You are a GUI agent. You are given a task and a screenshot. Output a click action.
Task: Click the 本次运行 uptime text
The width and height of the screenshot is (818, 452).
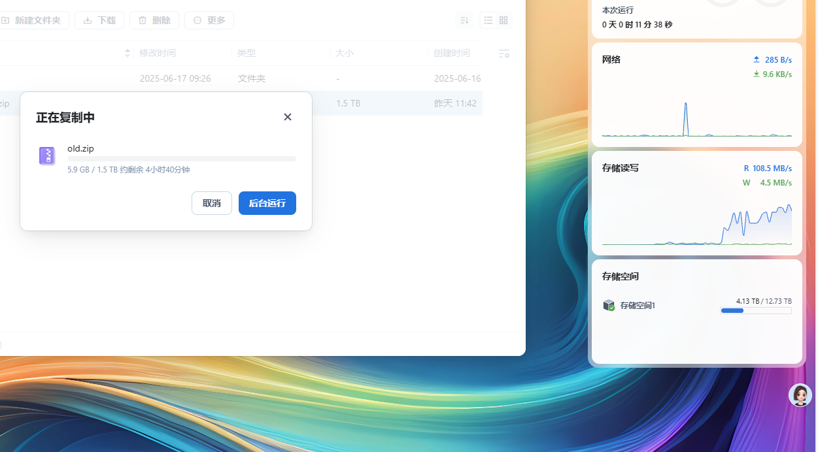pyautogui.click(x=618, y=10)
